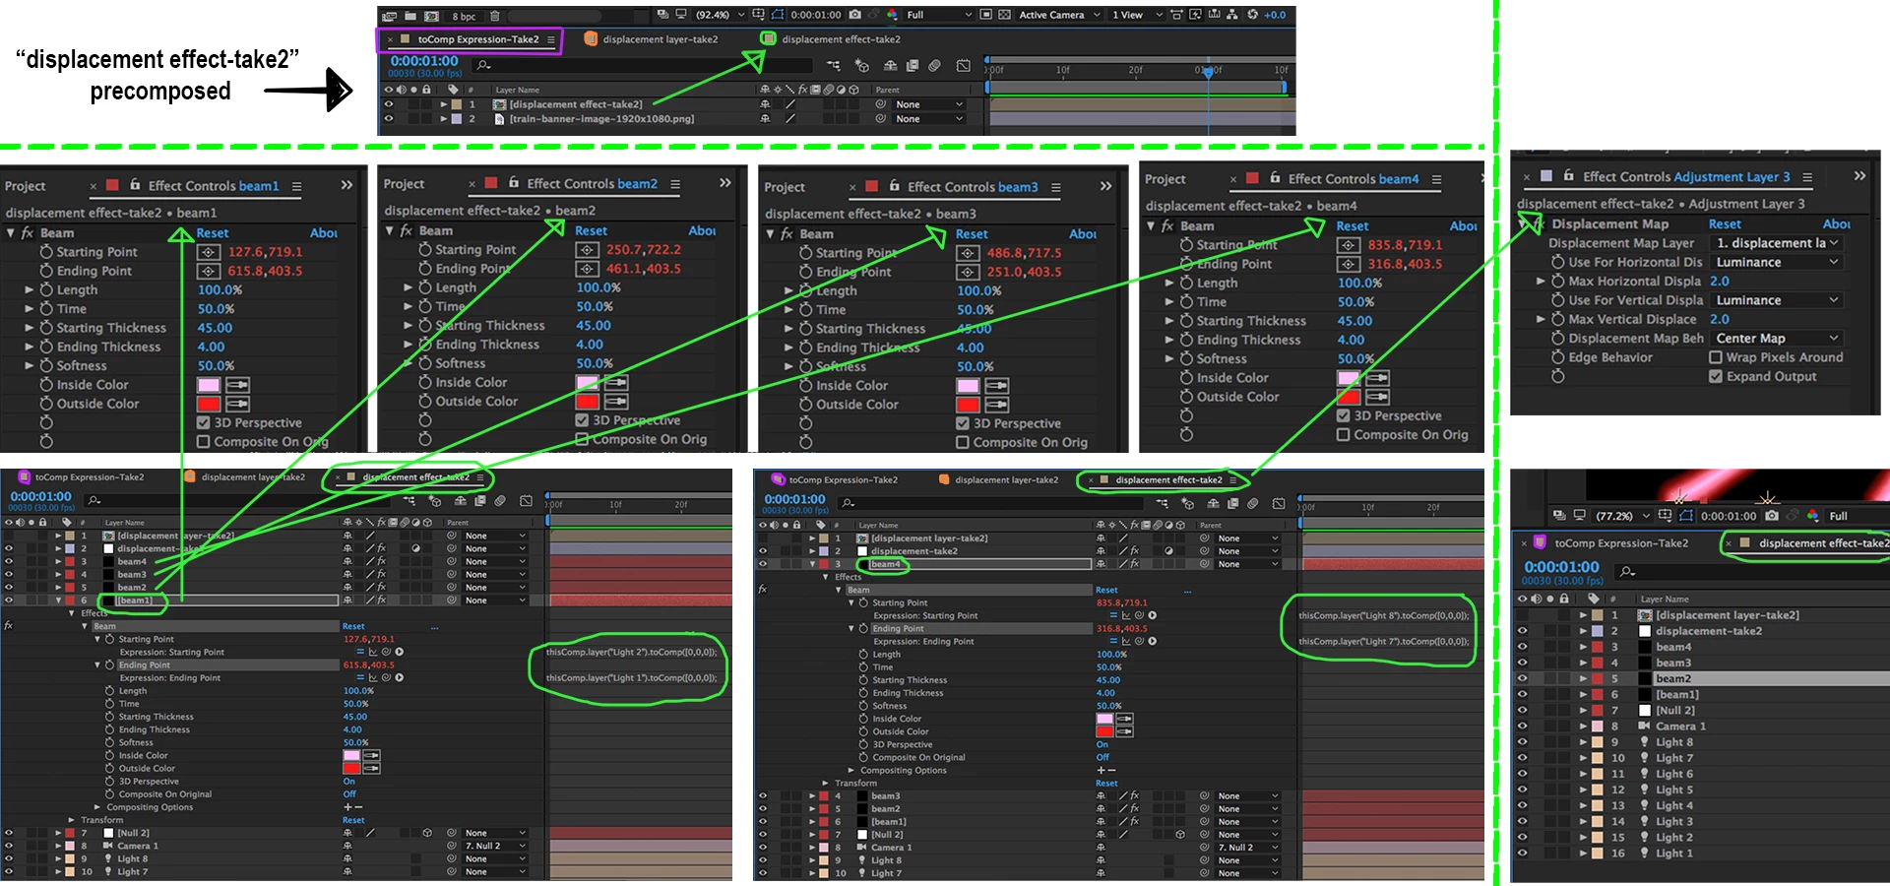Screen dimensions: 1890x886
Task: Uncheck the Expand Output checkbox
Action: coord(1716,376)
